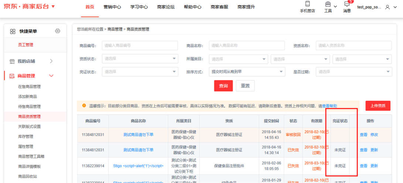Image resolution: width=403 pixels, height=183 pixels.
Task: Open the 消息 message icon
Action: pyautogui.click(x=347, y=4)
